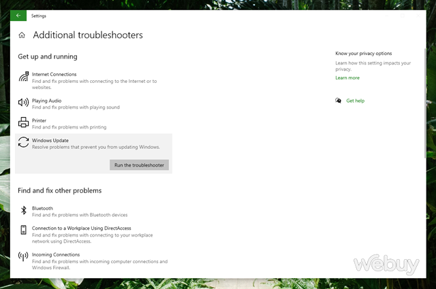Select the Bluetooth icon
This screenshot has height=289, width=436.
coord(24,210)
